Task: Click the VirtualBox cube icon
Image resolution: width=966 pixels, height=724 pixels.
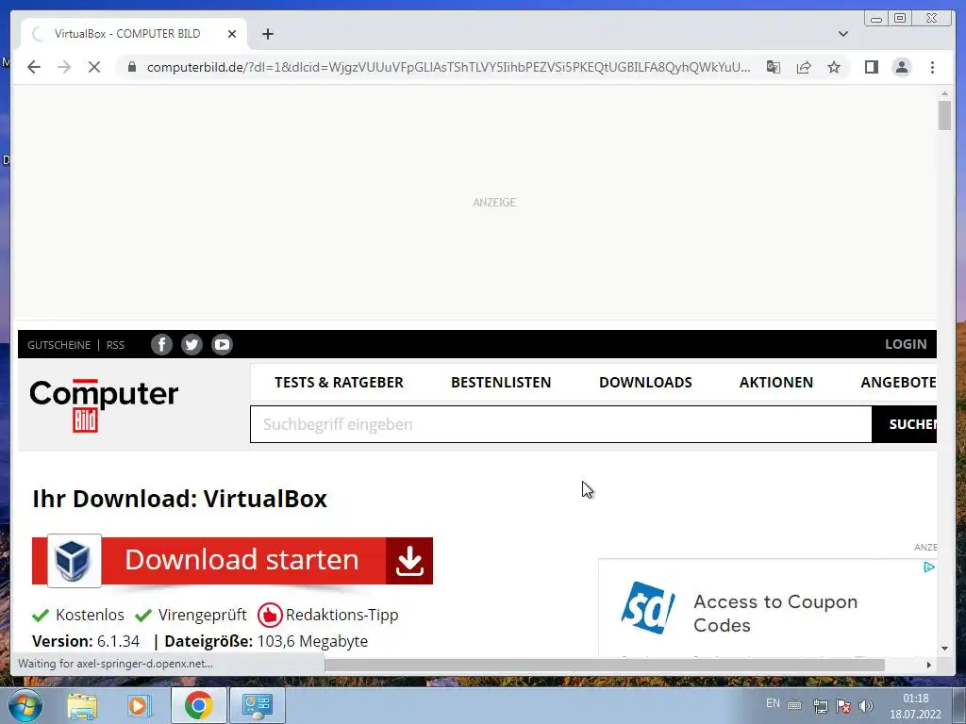Action: [x=74, y=560]
